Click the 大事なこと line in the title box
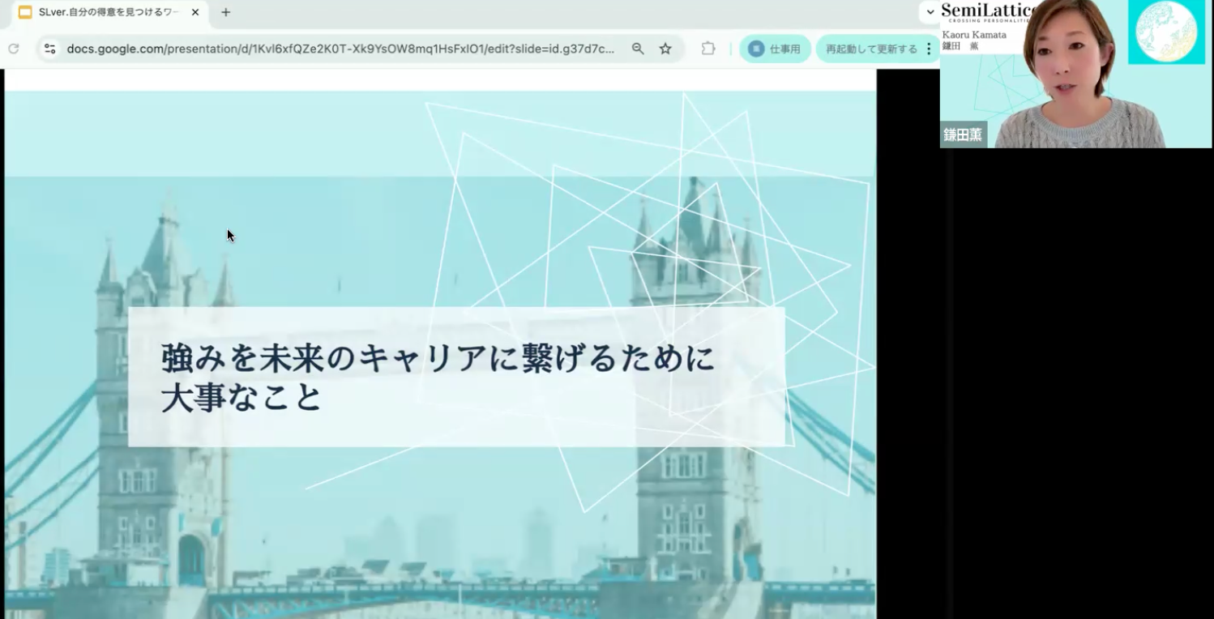The image size is (1214, 619). pos(241,399)
